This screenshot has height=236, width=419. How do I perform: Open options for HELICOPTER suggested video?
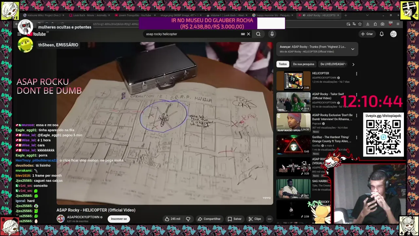356,74
